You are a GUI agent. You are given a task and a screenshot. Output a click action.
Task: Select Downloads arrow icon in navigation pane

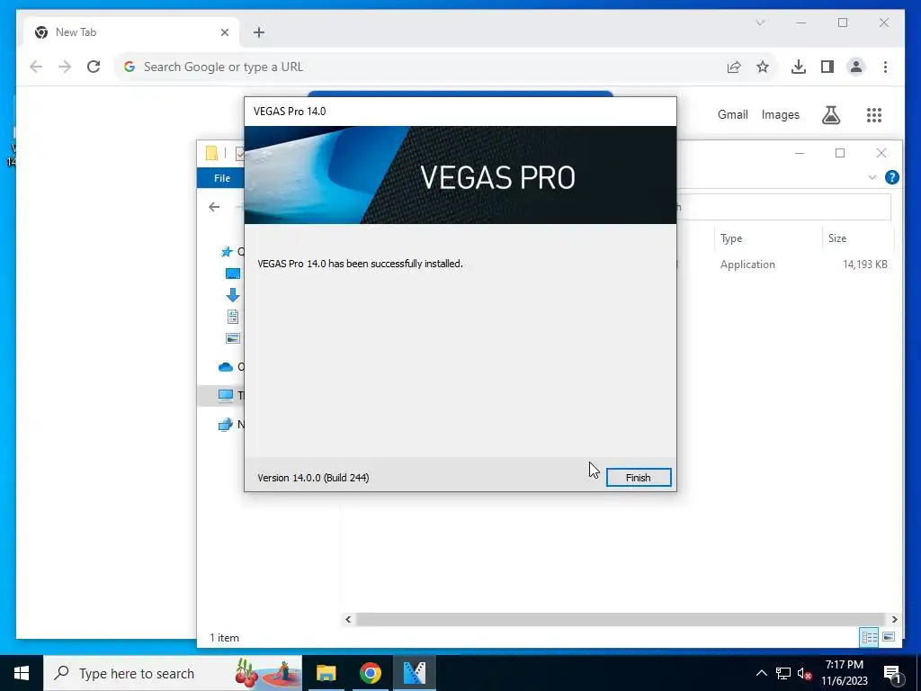(233, 295)
